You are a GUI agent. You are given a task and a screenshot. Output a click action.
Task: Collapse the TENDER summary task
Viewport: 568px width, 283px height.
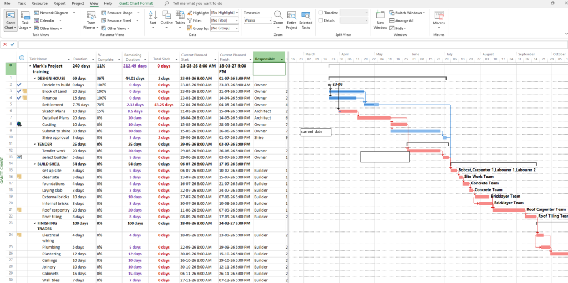(35, 144)
